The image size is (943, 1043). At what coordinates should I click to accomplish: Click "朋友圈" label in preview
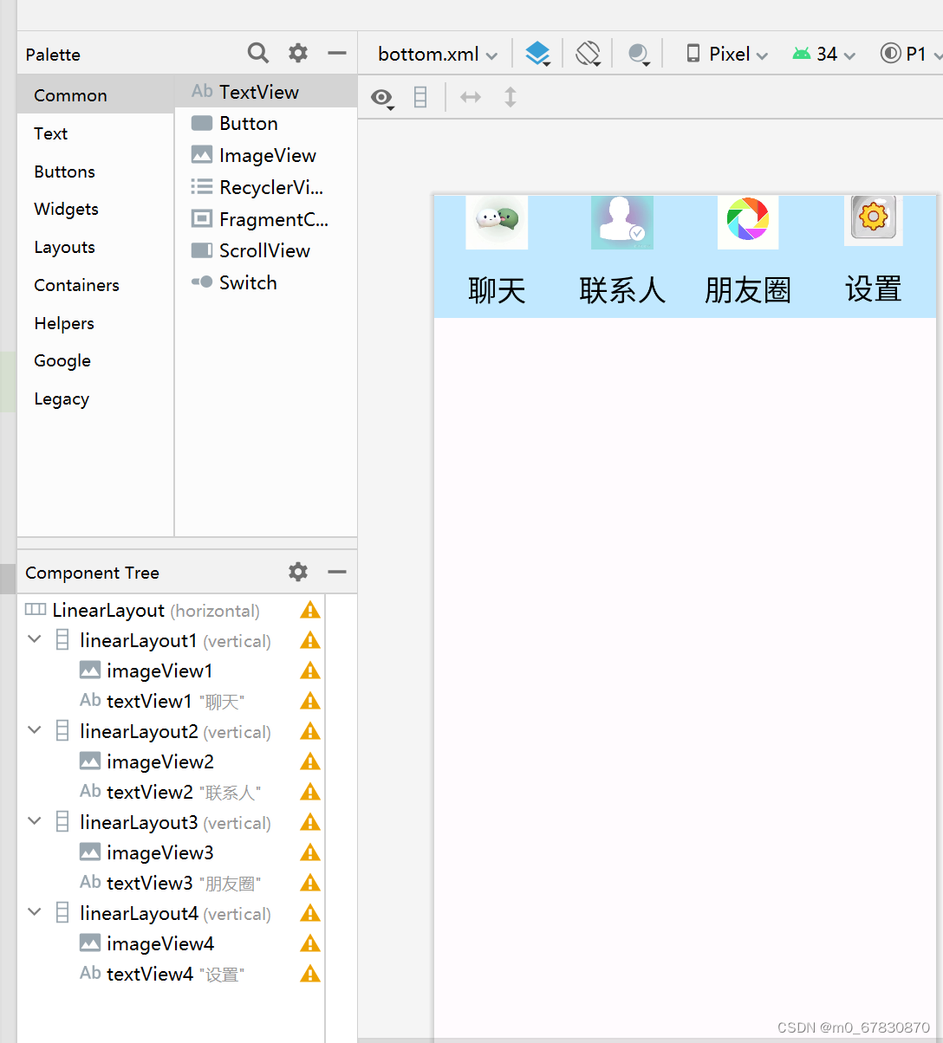click(748, 290)
